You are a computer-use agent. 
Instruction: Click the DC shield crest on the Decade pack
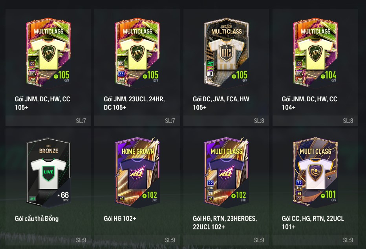[x=226, y=53]
